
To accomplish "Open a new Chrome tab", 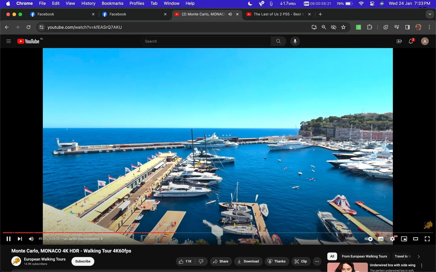I will (x=320, y=14).
